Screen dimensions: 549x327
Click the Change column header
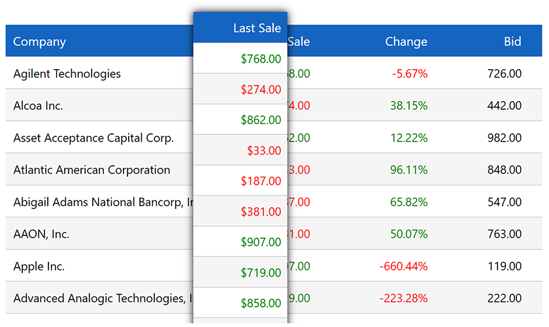point(406,42)
